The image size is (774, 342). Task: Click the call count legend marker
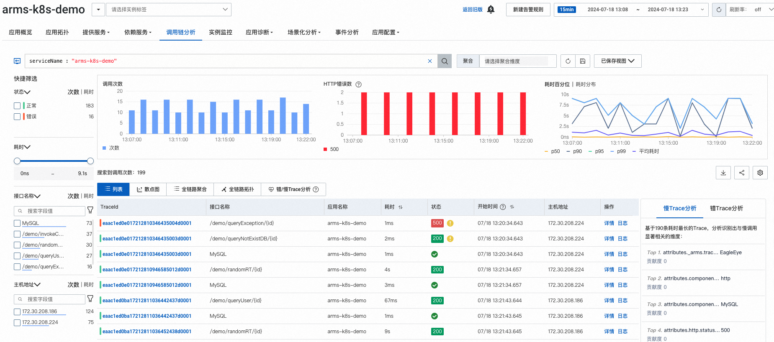pos(104,148)
